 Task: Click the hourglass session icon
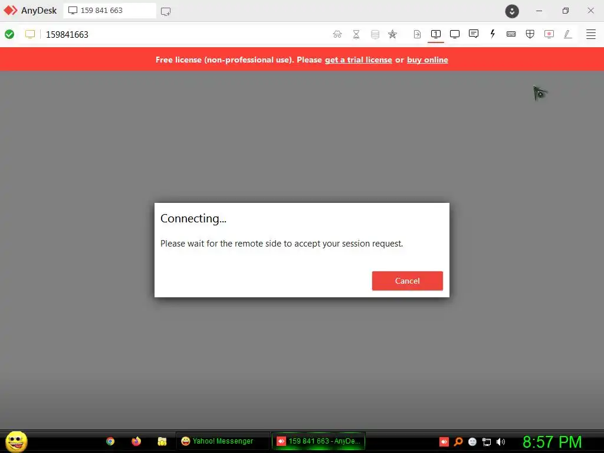(x=356, y=34)
